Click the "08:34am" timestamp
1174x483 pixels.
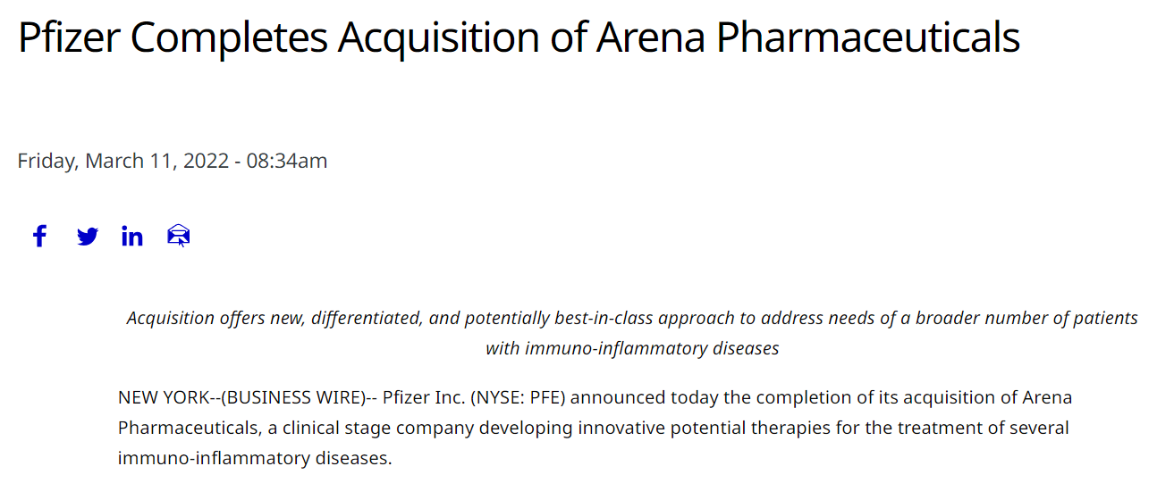[287, 161]
